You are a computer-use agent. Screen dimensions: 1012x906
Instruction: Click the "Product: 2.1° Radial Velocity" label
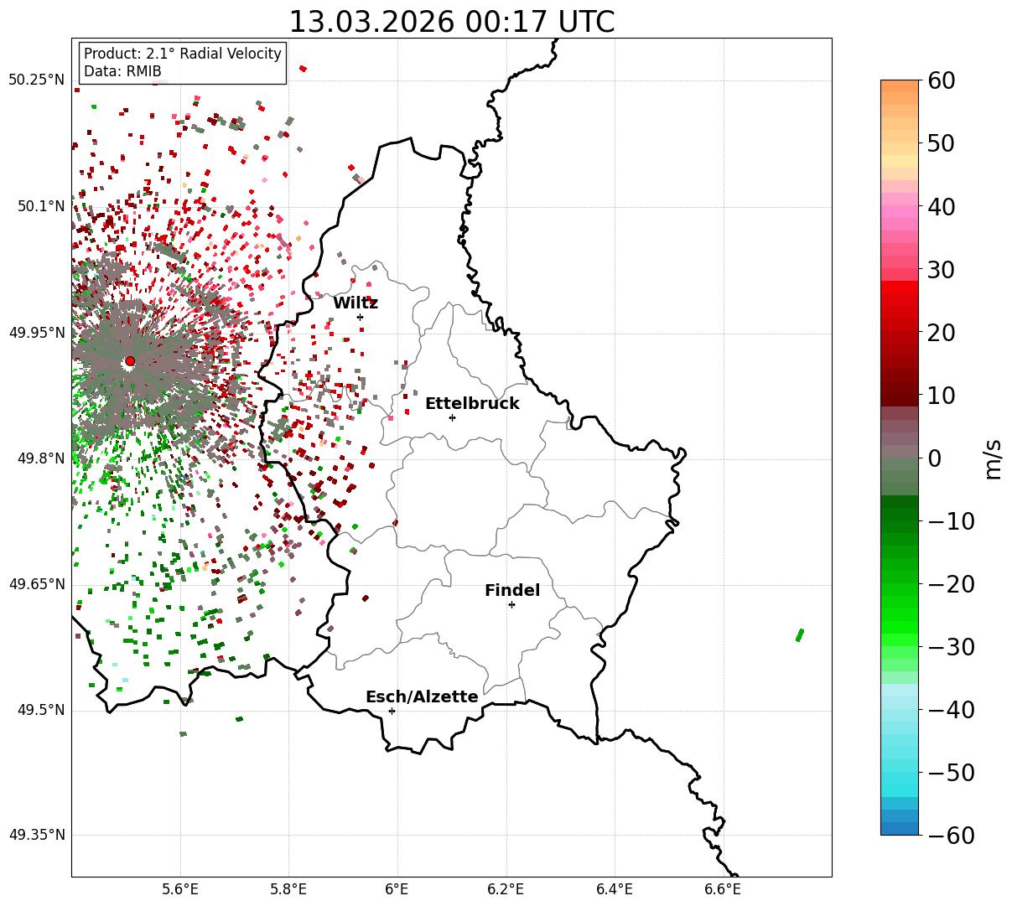[183, 54]
